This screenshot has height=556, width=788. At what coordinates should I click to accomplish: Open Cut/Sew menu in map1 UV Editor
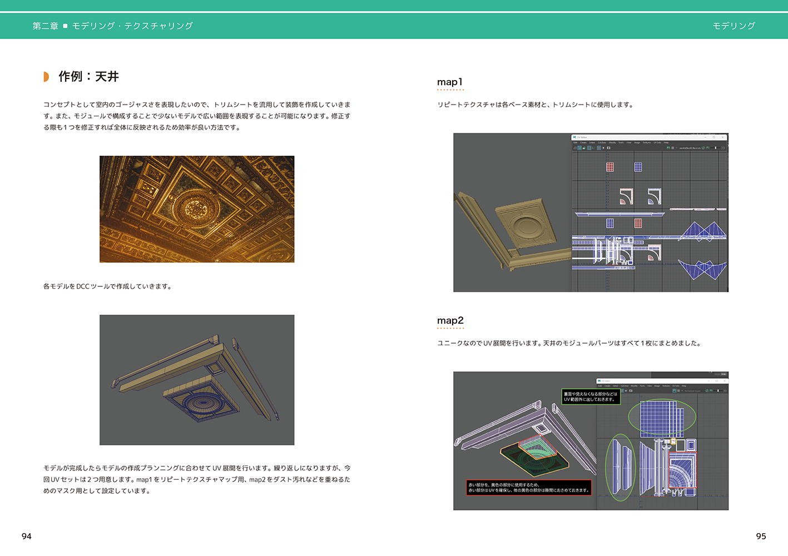[602, 142]
